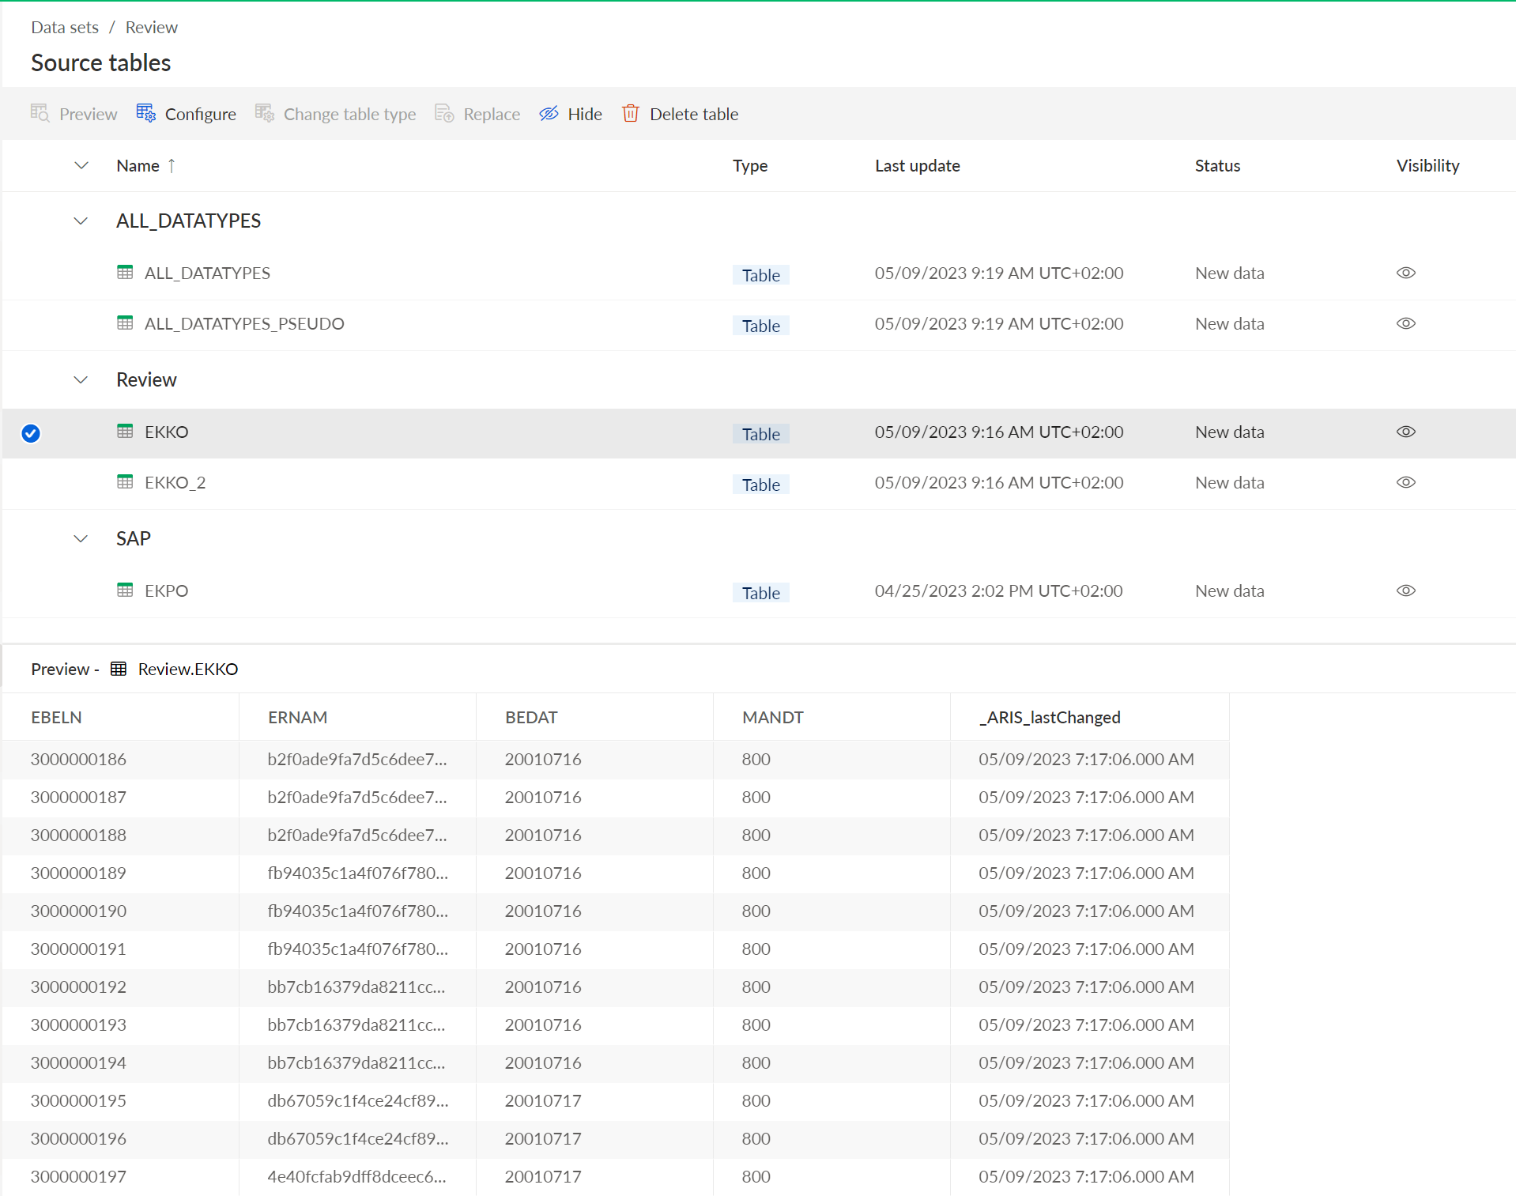Sort by Name ascending arrow

(x=172, y=166)
